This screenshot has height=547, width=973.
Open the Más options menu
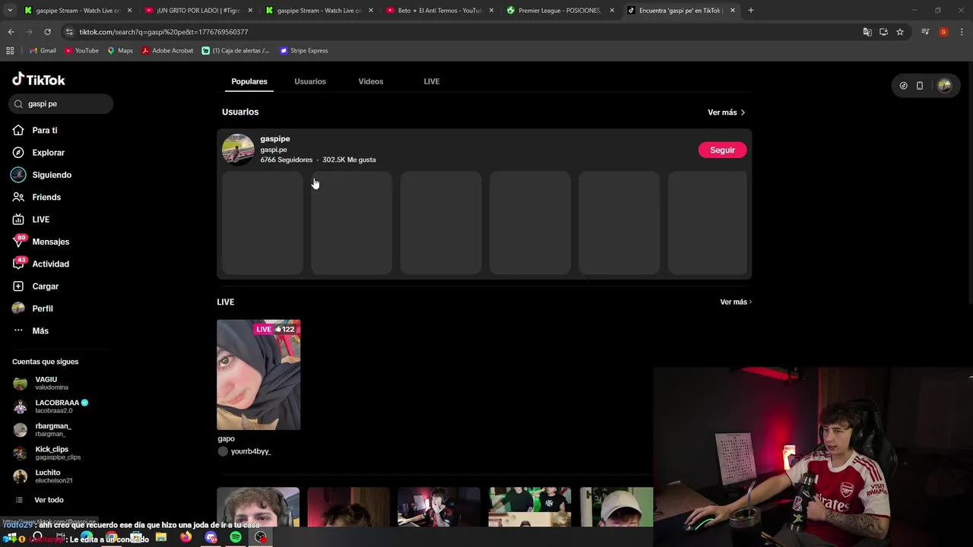click(x=31, y=330)
